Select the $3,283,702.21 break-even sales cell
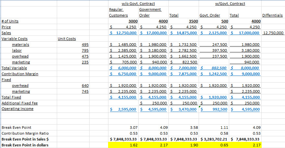Image resolution: width=285 pixels, height=148 pixels. coord(215,139)
